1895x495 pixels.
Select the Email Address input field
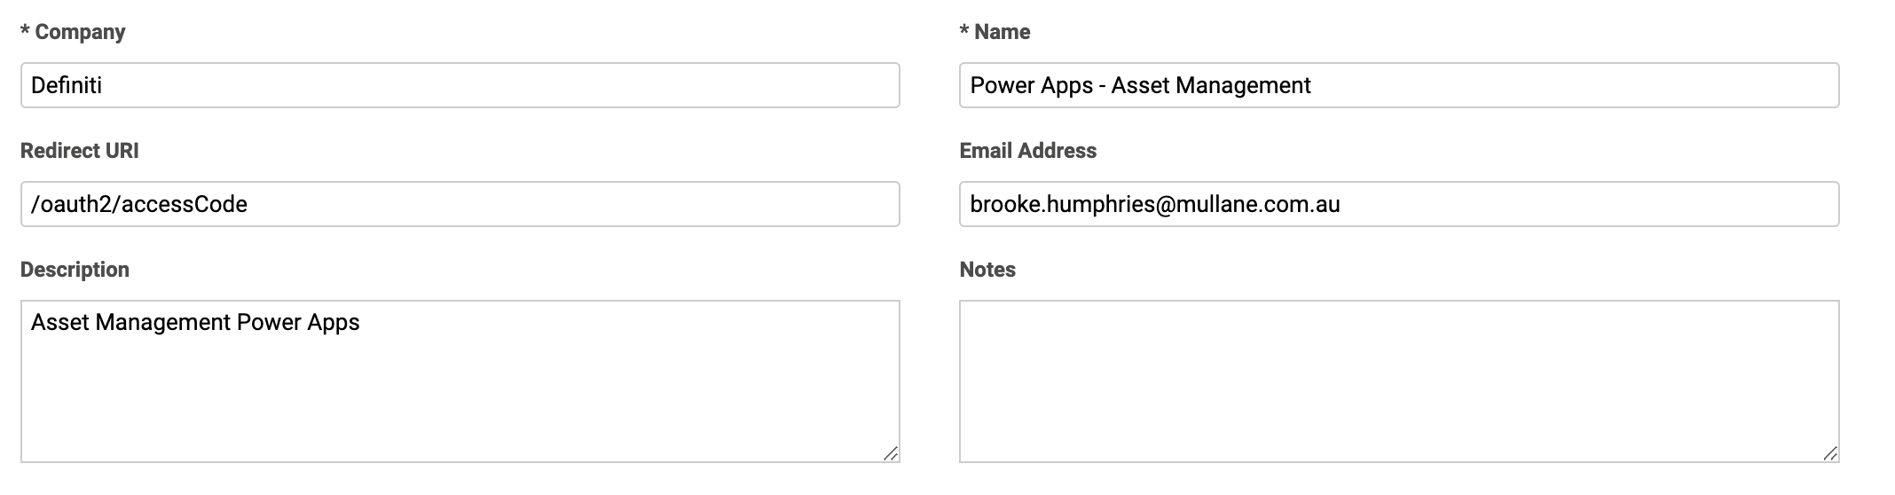pyautogui.click(x=1399, y=204)
